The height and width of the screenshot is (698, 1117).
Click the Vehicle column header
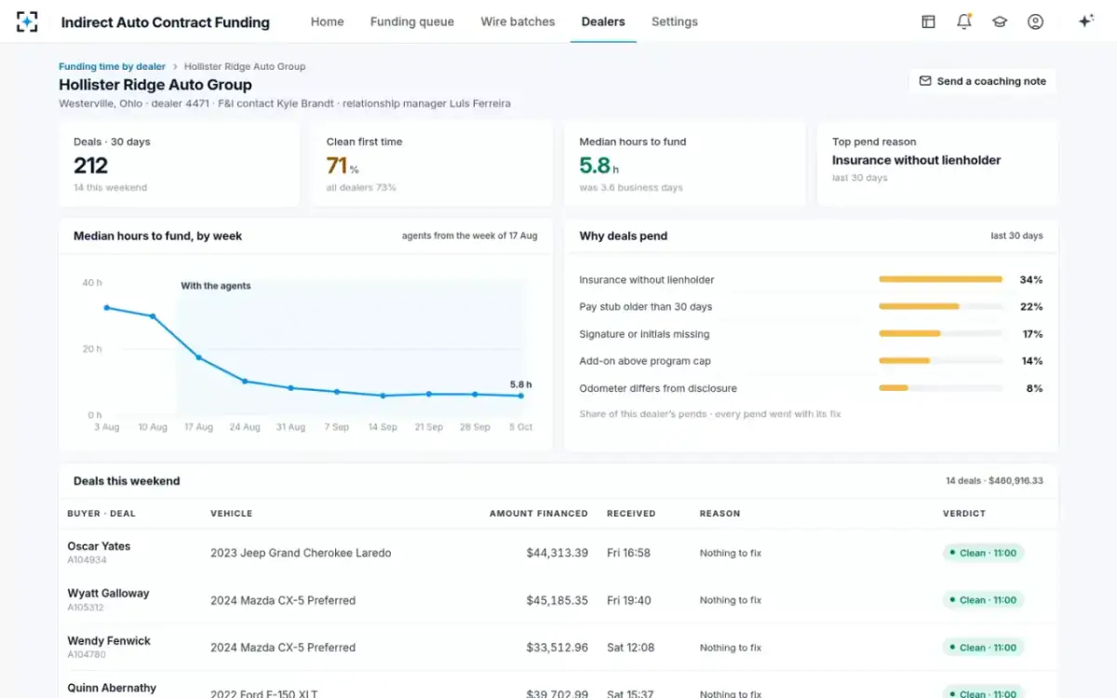[231, 513]
